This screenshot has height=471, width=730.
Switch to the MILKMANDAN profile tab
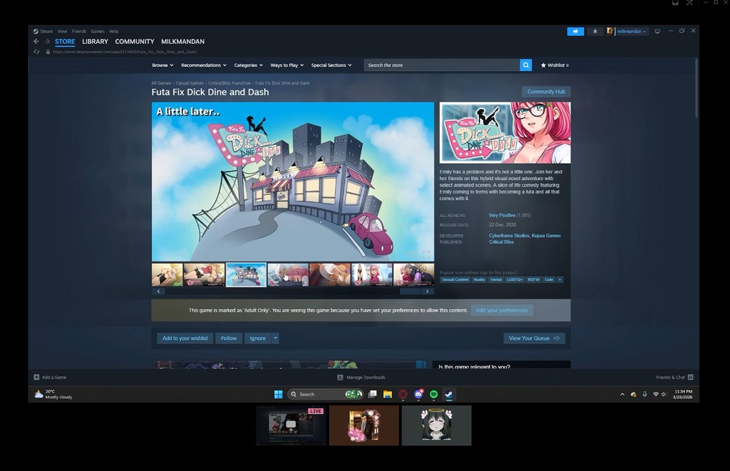pos(182,42)
